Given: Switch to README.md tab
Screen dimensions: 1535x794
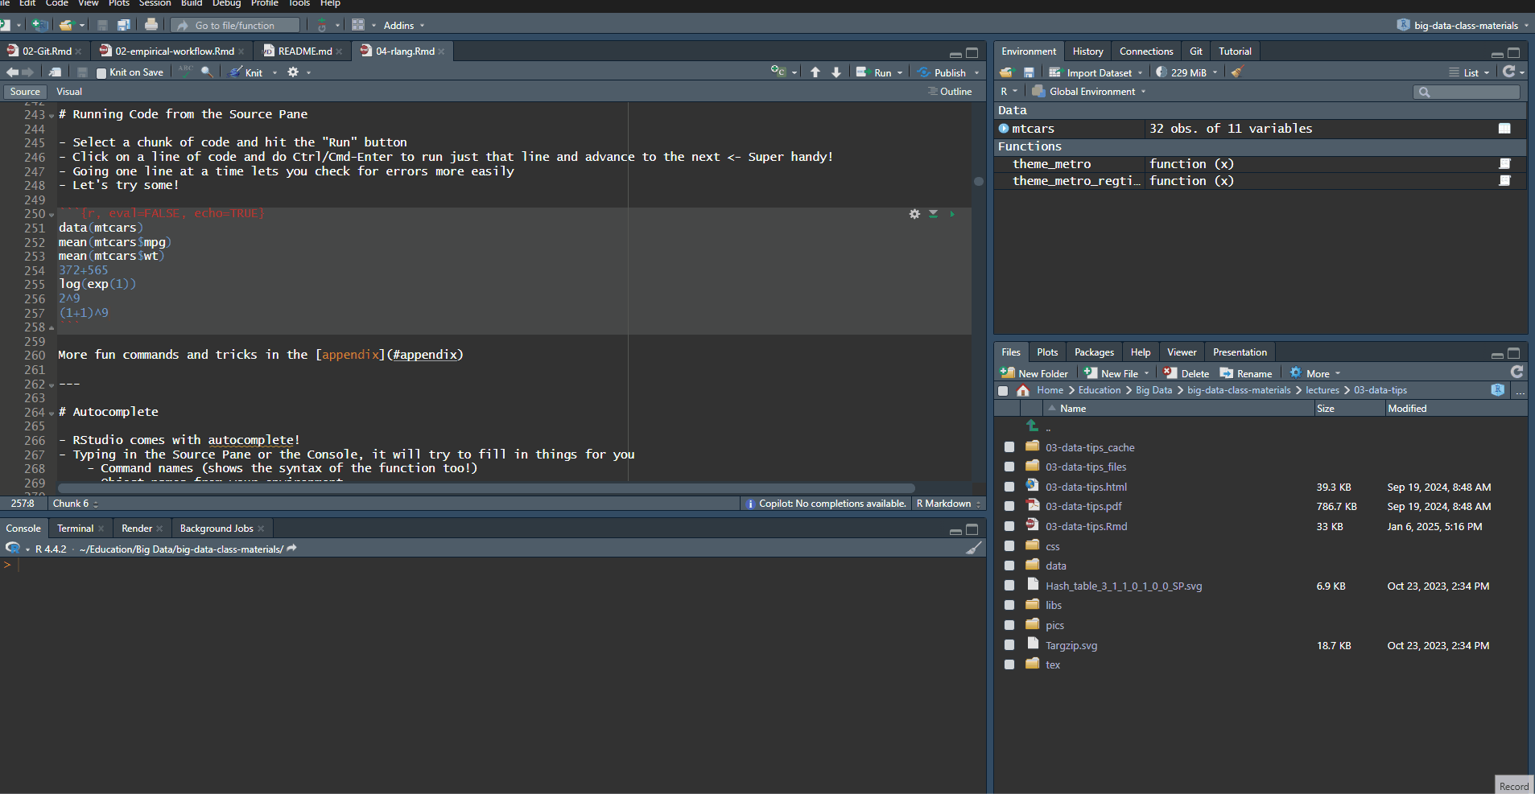Looking at the screenshot, I should tap(304, 51).
